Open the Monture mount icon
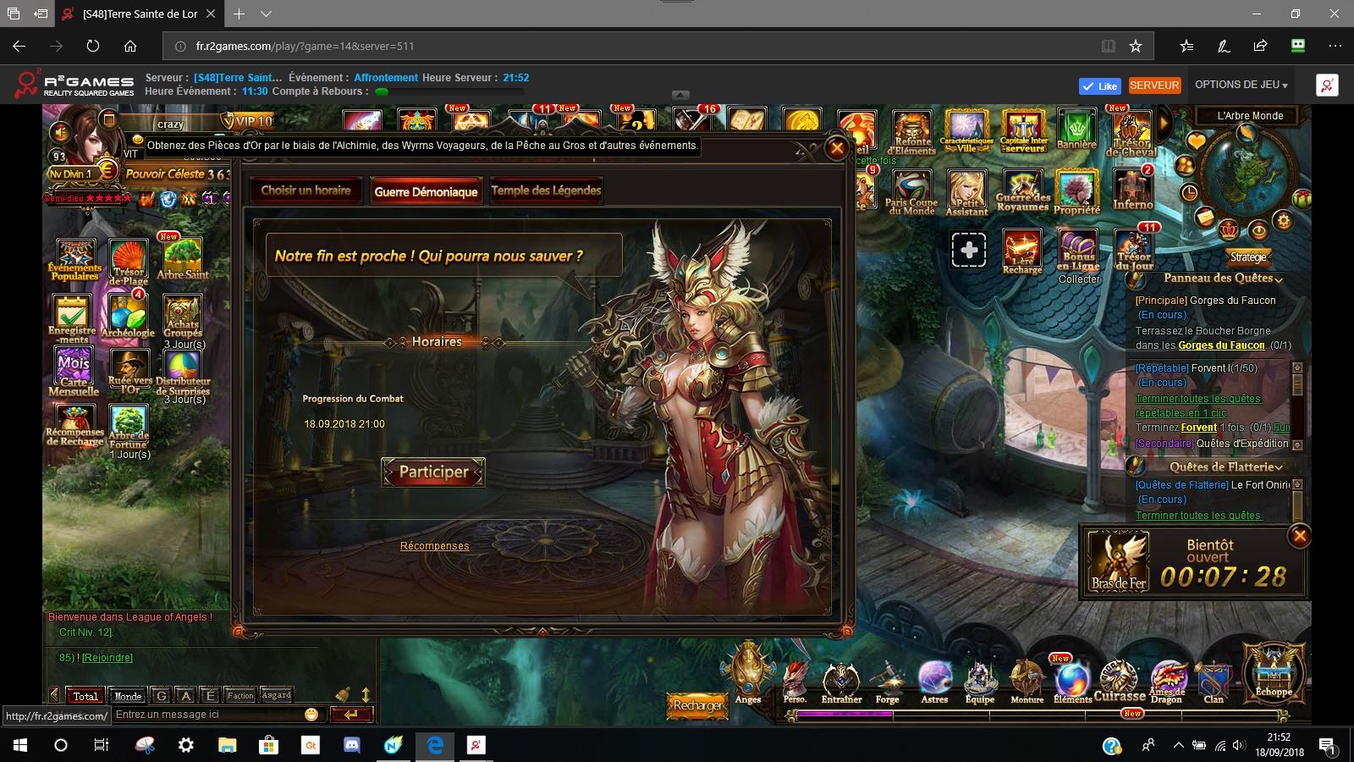The image size is (1354, 762). pyautogui.click(x=1027, y=682)
